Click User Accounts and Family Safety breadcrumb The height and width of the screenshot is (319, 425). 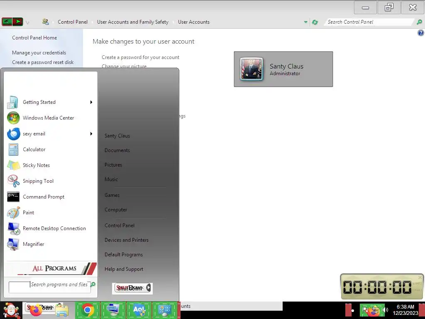coord(133,22)
